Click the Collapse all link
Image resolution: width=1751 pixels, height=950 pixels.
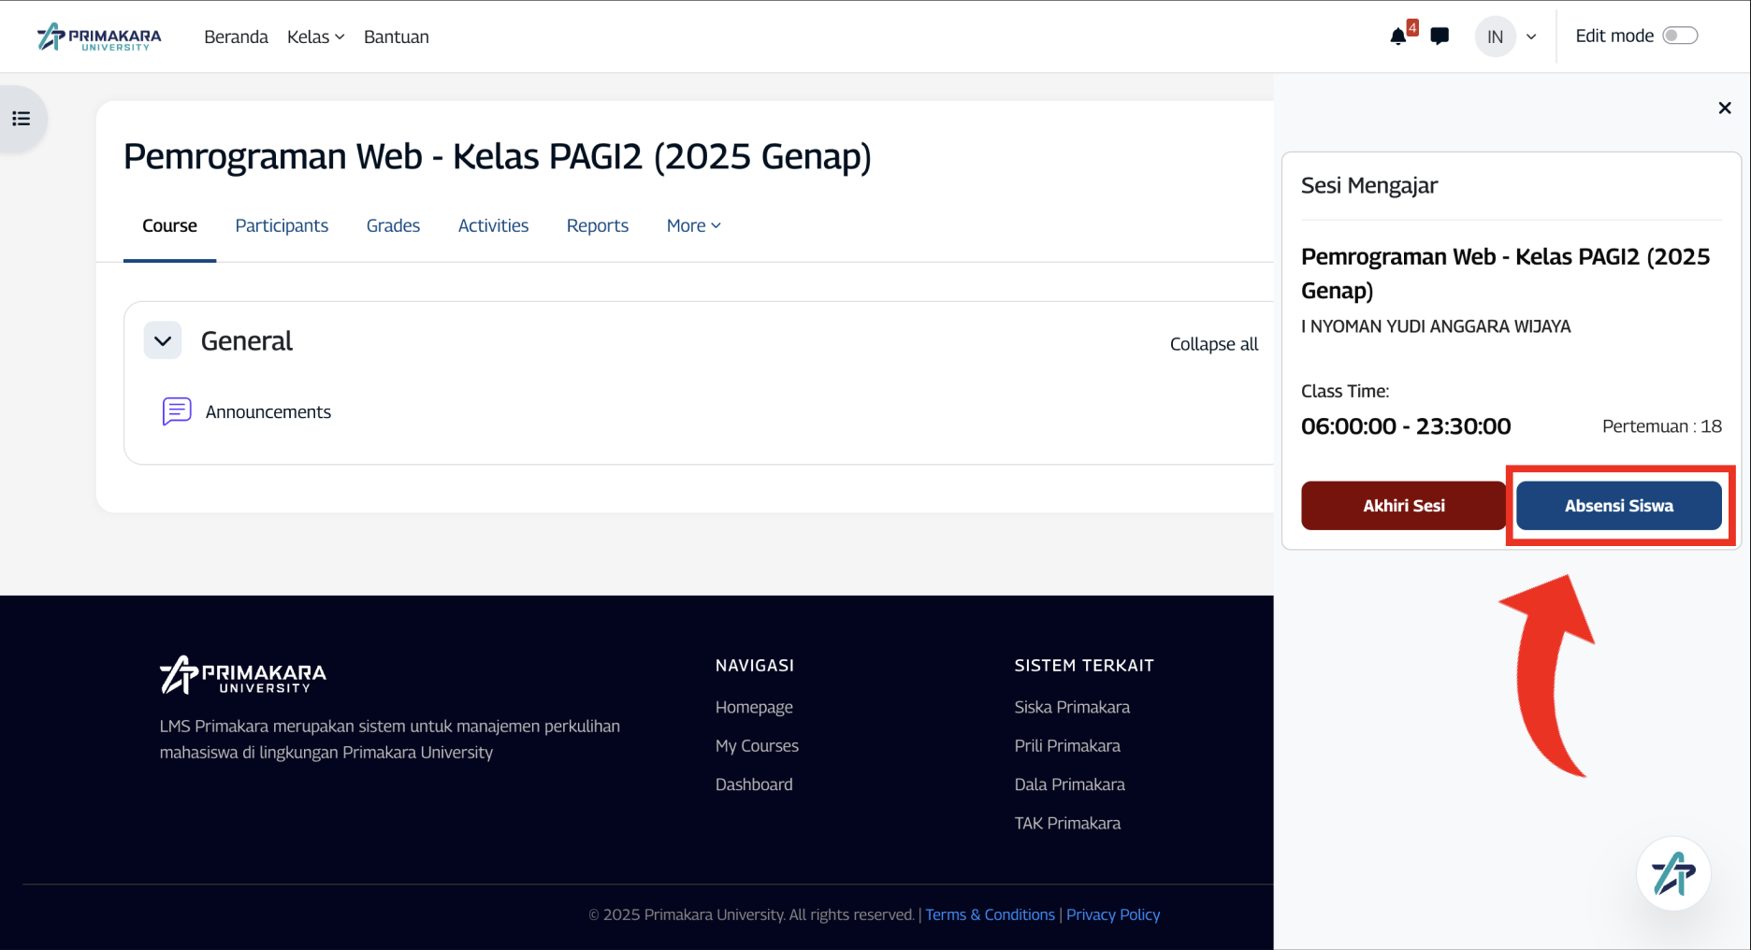[1214, 344]
